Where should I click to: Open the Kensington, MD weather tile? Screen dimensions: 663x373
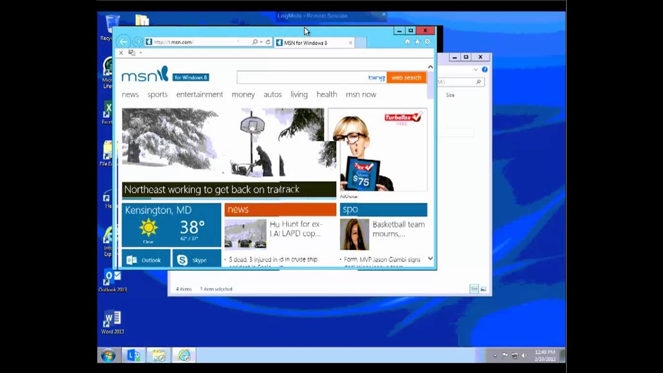(171, 225)
